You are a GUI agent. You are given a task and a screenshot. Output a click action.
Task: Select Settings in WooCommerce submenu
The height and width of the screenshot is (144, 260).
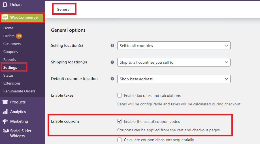[10, 67]
